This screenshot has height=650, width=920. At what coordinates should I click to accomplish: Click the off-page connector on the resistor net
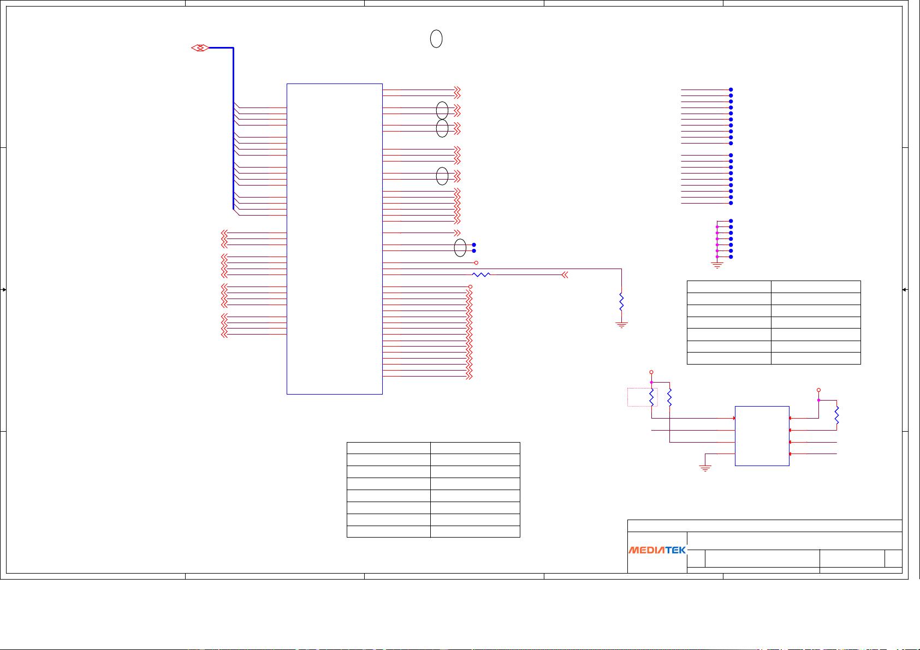pyautogui.click(x=565, y=275)
